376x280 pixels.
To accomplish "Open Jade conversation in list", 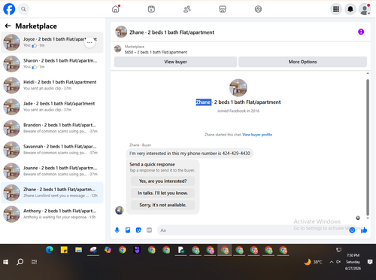I will (52, 107).
